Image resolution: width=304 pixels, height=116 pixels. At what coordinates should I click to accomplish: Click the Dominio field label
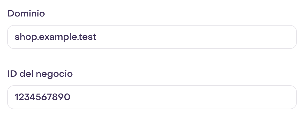coord(26,14)
